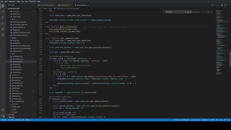Click the Go to next match arrow in Find
The height and width of the screenshot is (130, 231).
pyautogui.click(x=205, y=12)
